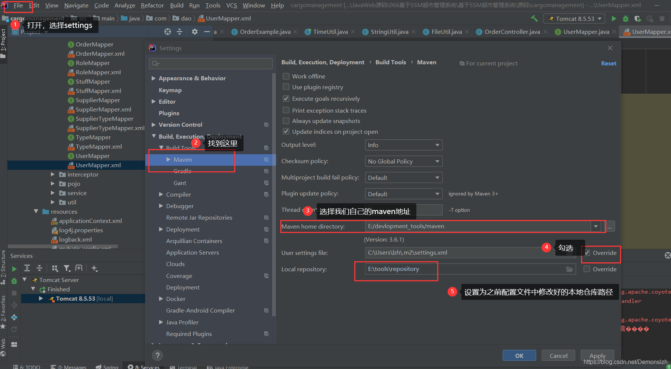Screen dimensions: 671x369
Task: Click the Debug bug icon in toolbar
Action: point(626,19)
